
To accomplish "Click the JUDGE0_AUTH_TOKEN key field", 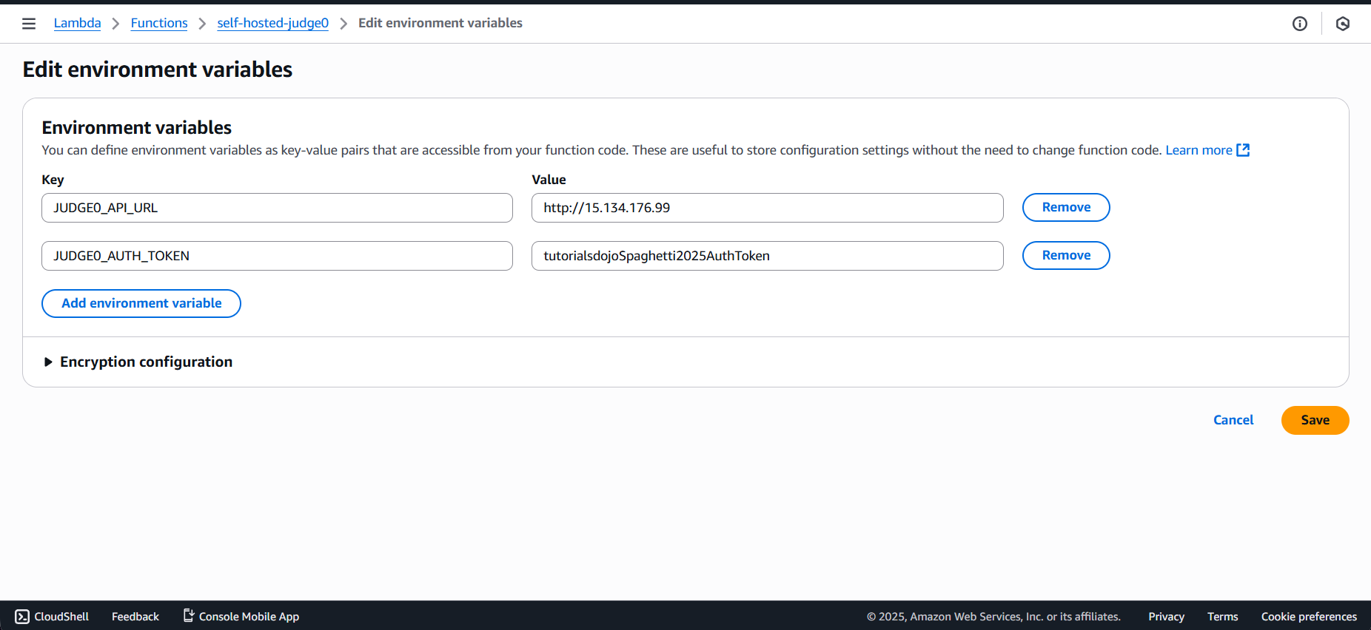I will click(277, 256).
